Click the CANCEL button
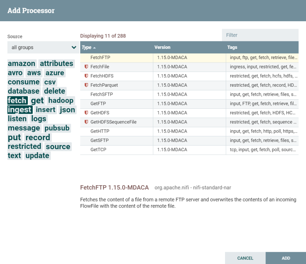The height and width of the screenshot is (264, 306). click(x=245, y=258)
